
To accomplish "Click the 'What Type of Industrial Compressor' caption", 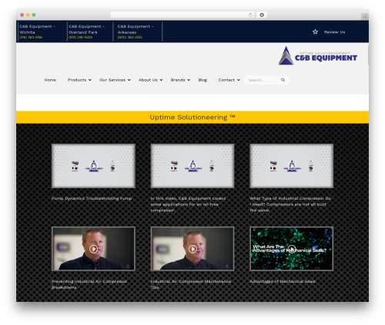I will pyautogui.click(x=290, y=204).
